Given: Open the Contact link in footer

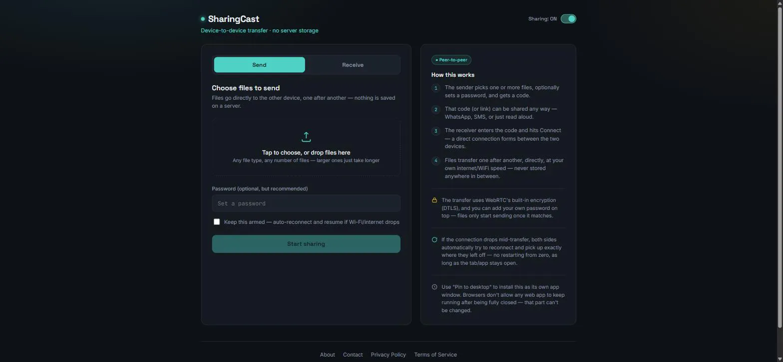Looking at the screenshot, I should (353, 355).
